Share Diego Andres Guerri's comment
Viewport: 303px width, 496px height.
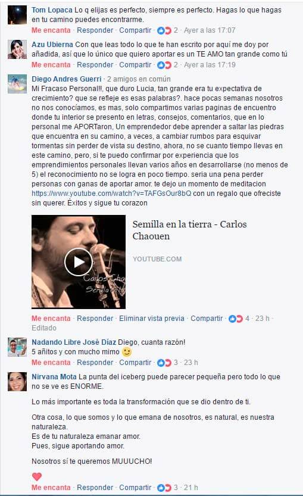pyautogui.click(x=207, y=319)
